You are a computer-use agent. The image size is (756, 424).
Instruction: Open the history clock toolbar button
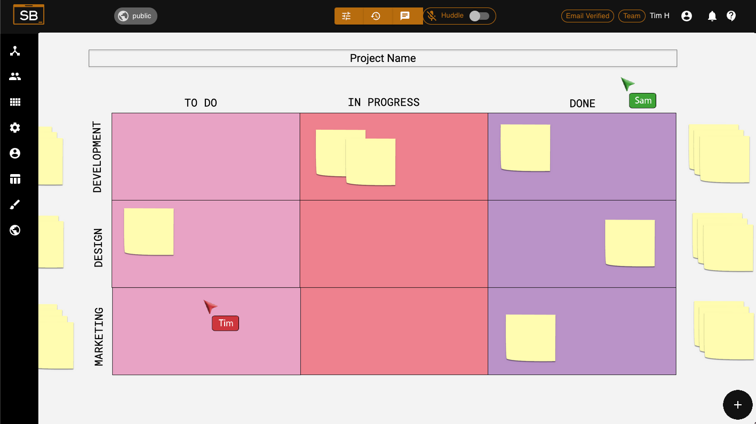point(376,16)
